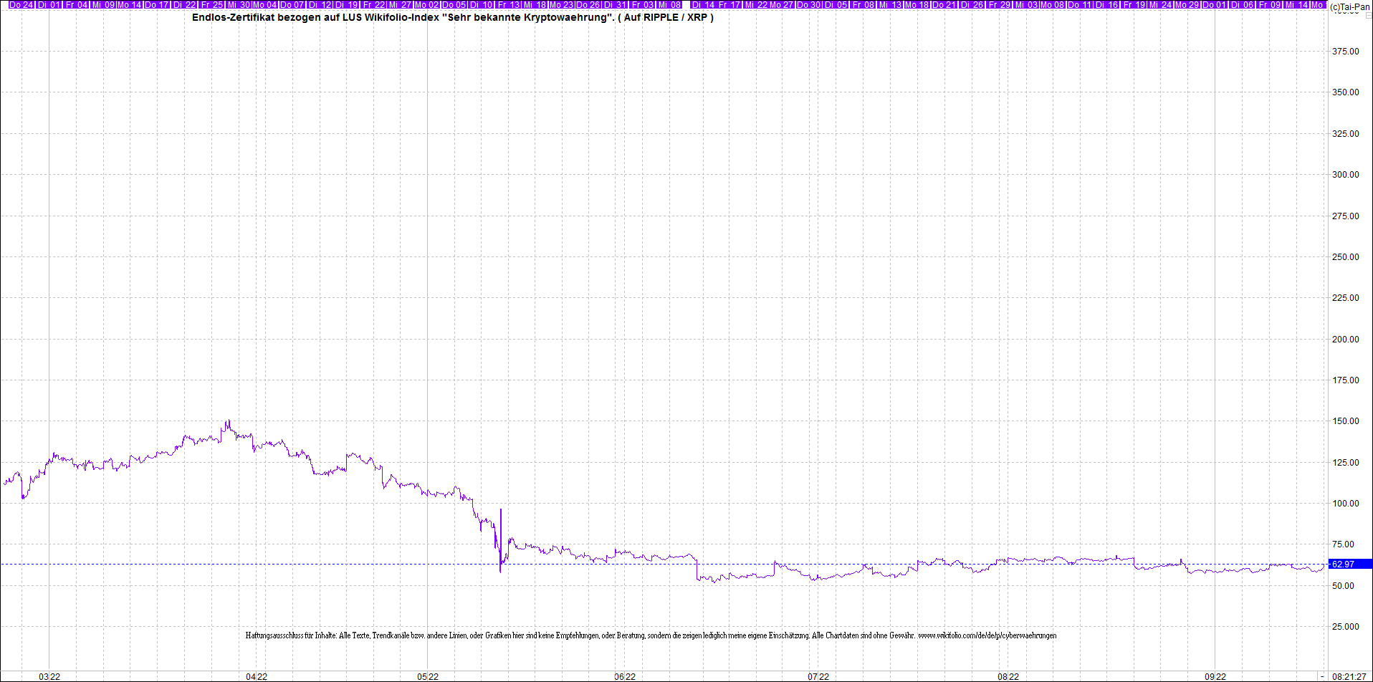Select the 03|22 month marker on time axis
Screen dimensions: 1373x682
click(49, 676)
